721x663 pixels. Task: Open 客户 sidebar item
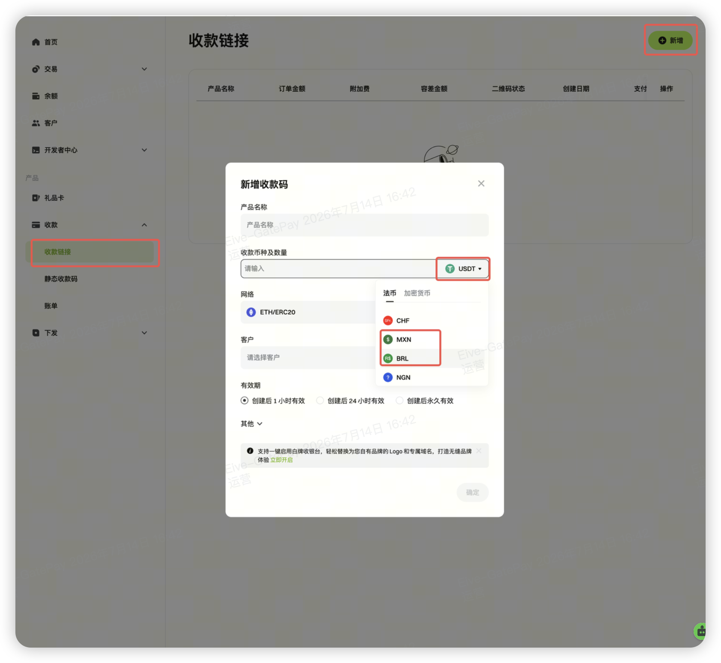(51, 123)
